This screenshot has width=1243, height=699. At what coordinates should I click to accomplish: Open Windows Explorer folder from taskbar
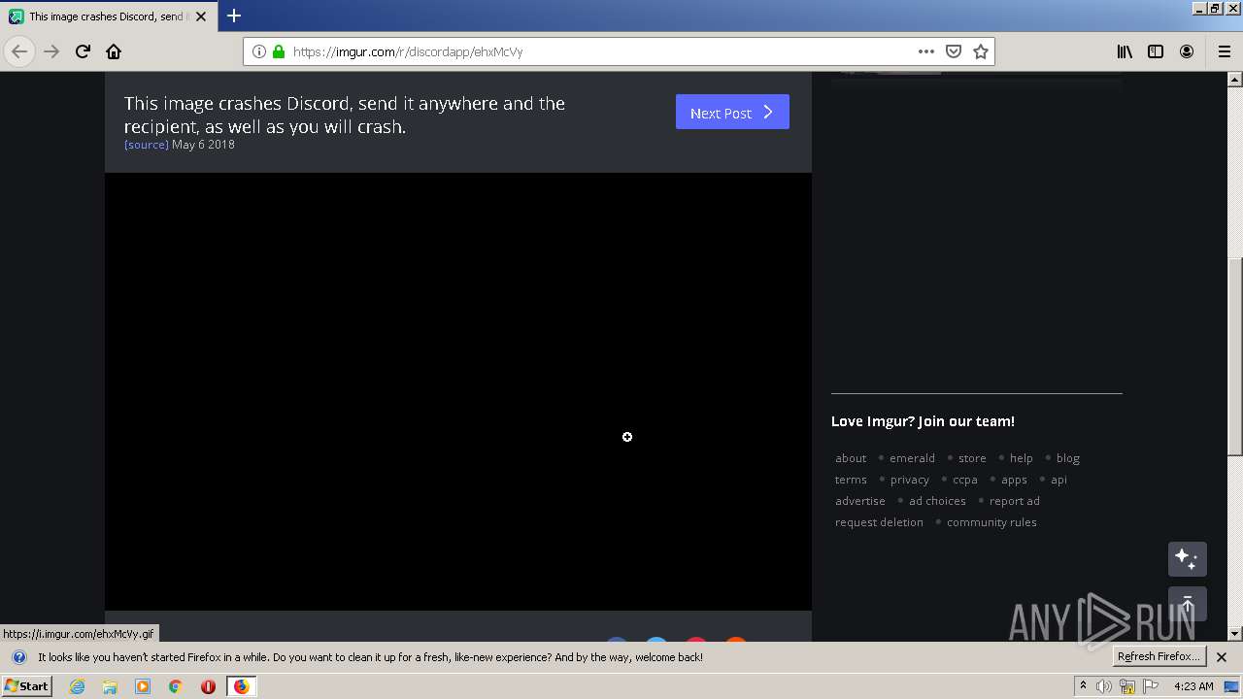[110, 686]
